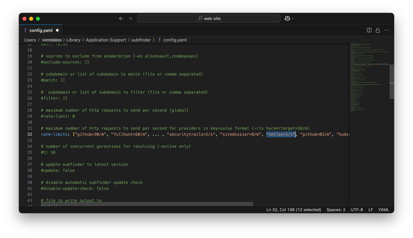Open More Actions ellipsis menu

pyautogui.click(x=387, y=30)
